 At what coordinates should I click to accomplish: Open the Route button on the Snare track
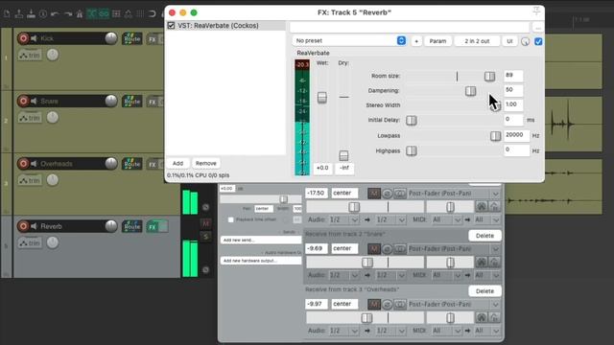point(132,102)
